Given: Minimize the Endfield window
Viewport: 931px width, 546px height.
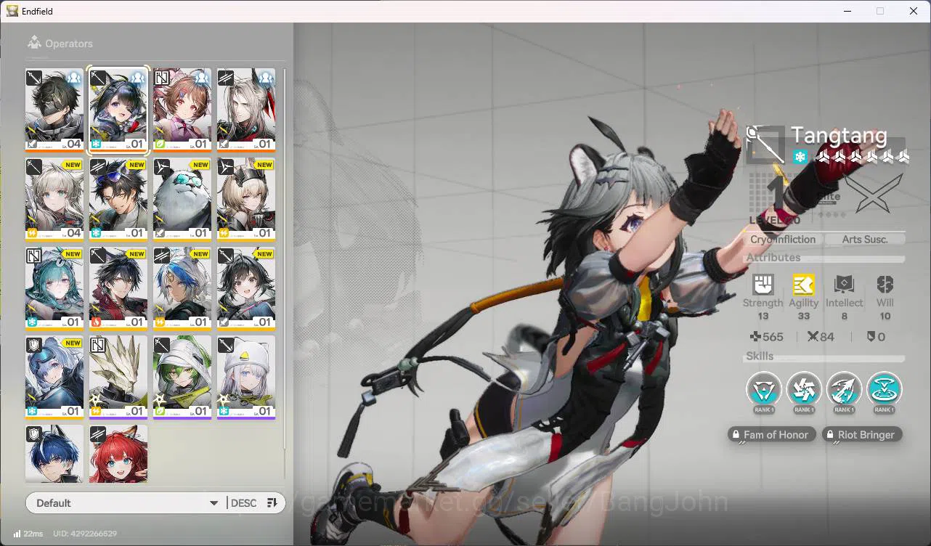Looking at the screenshot, I should click(847, 11).
